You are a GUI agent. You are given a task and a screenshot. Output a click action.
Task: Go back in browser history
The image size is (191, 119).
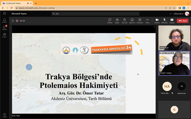[3, 8]
